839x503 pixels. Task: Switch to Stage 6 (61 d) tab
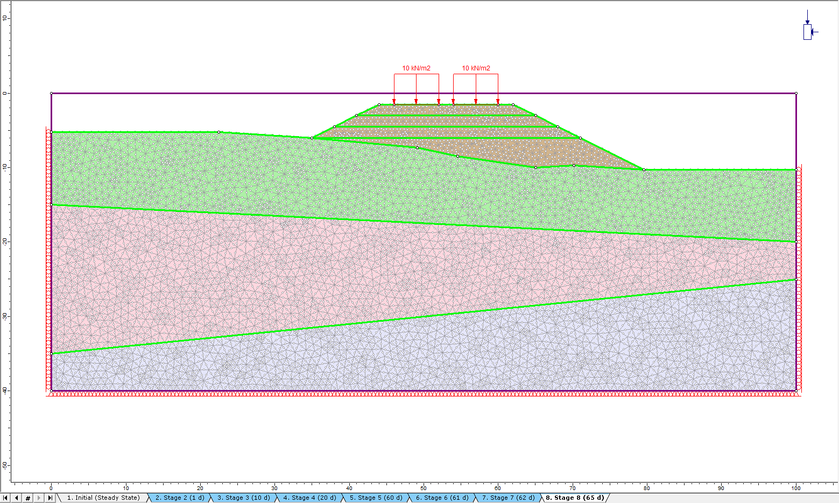(x=442, y=498)
